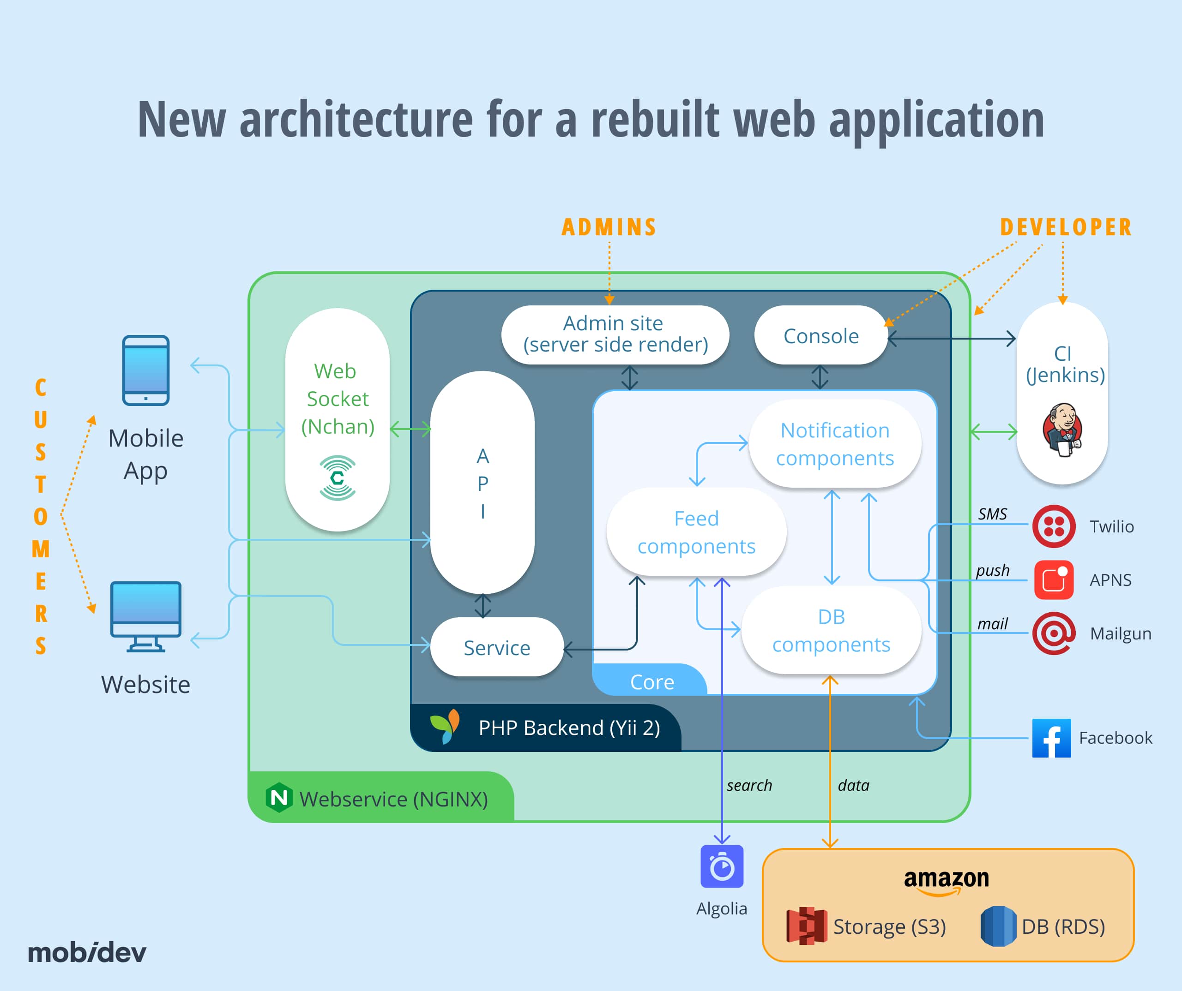Select the Feed components bubble
The width and height of the screenshot is (1182, 991).
tap(696, 532)
